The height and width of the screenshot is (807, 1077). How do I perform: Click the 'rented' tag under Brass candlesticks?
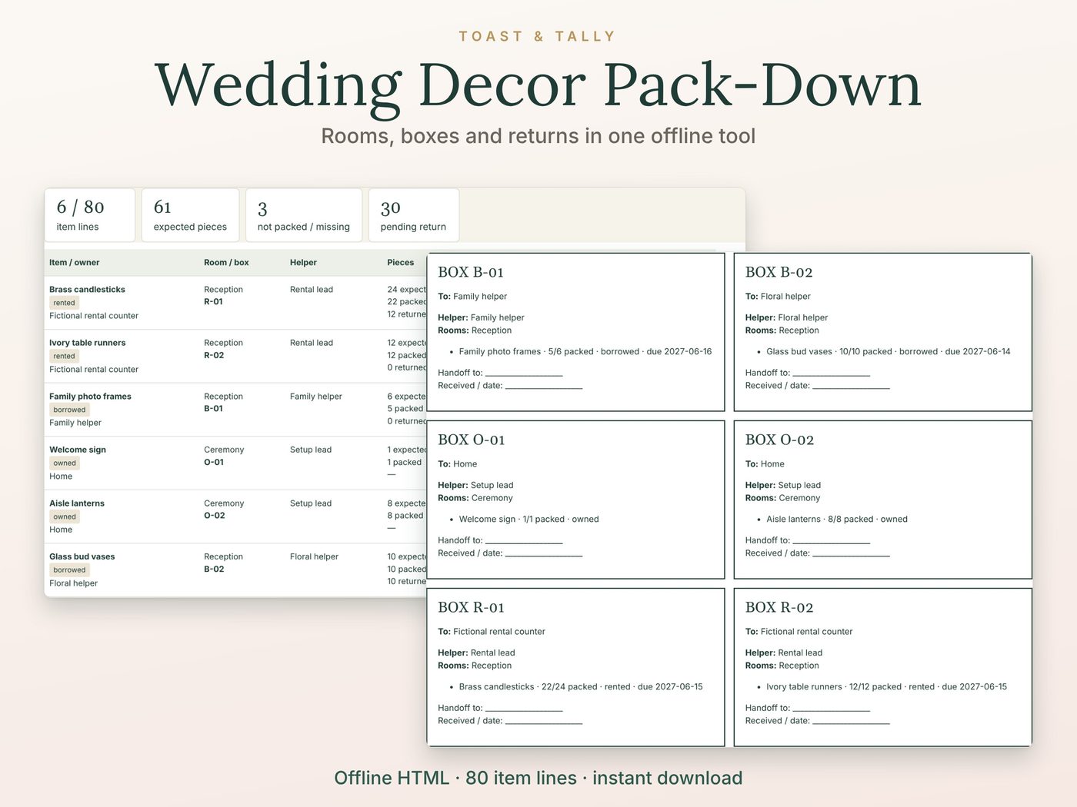65,303
